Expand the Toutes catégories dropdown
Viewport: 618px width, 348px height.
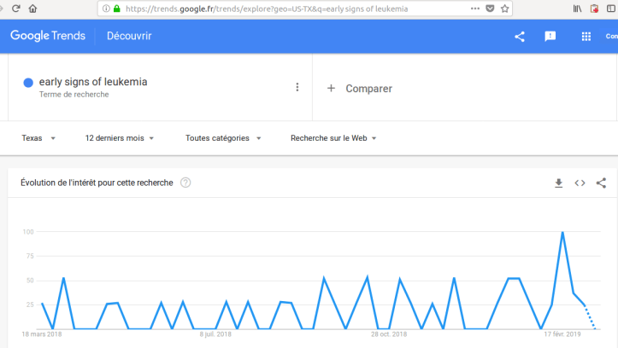(x=223, y=138)
